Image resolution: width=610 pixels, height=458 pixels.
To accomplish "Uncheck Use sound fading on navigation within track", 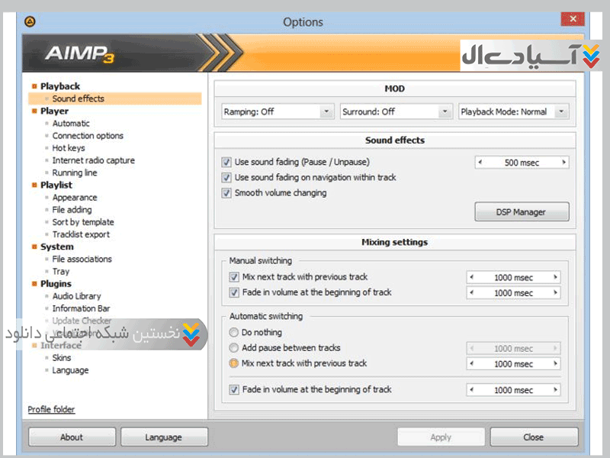I will point(226,177).
